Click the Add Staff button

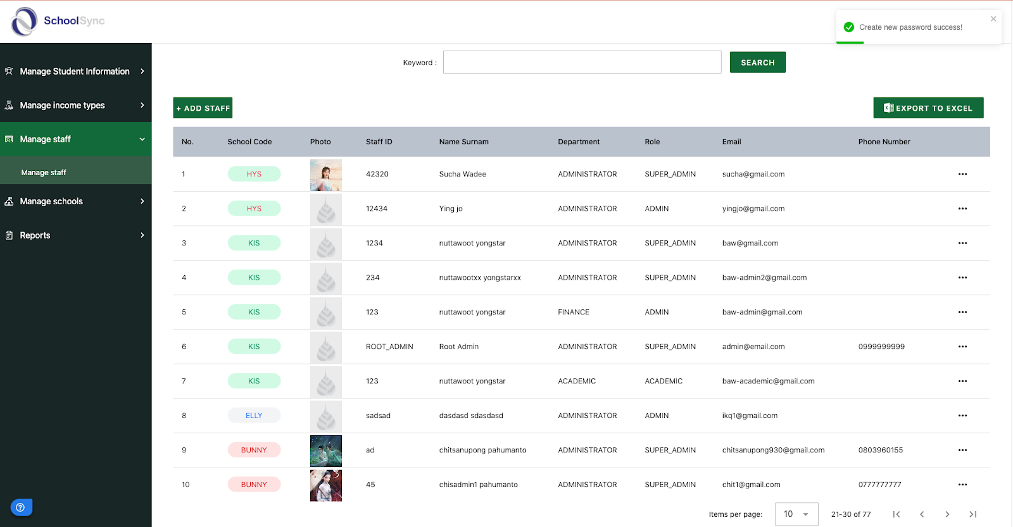click(203, 108)
